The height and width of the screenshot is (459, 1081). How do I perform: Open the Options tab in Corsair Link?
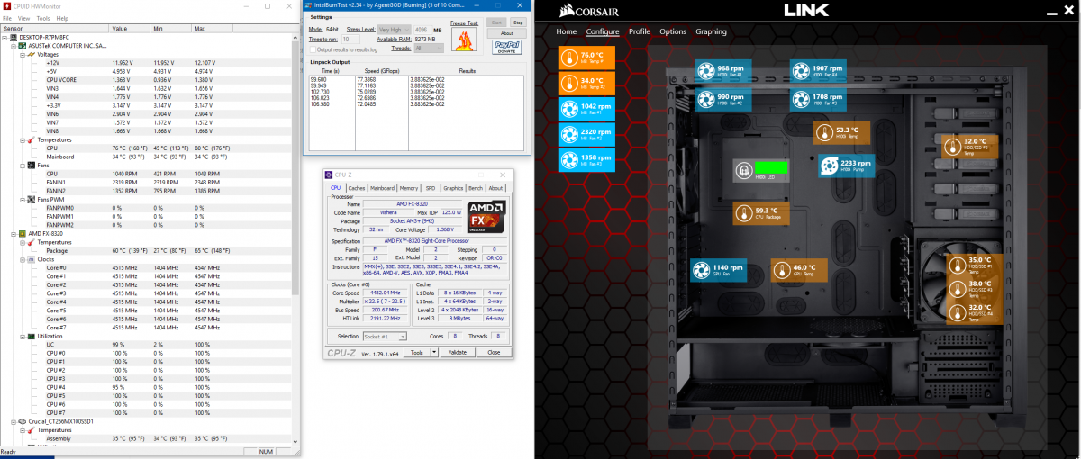pos(673,31)
